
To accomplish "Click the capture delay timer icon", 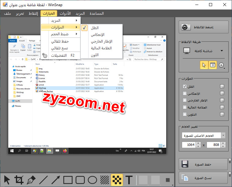I will point(221,65).
